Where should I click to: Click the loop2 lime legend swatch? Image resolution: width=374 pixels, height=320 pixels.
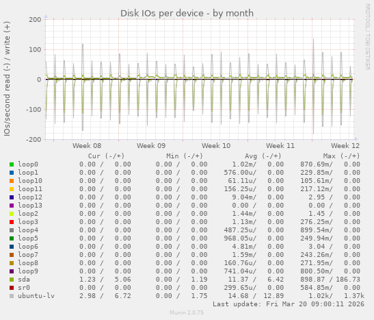12,214
